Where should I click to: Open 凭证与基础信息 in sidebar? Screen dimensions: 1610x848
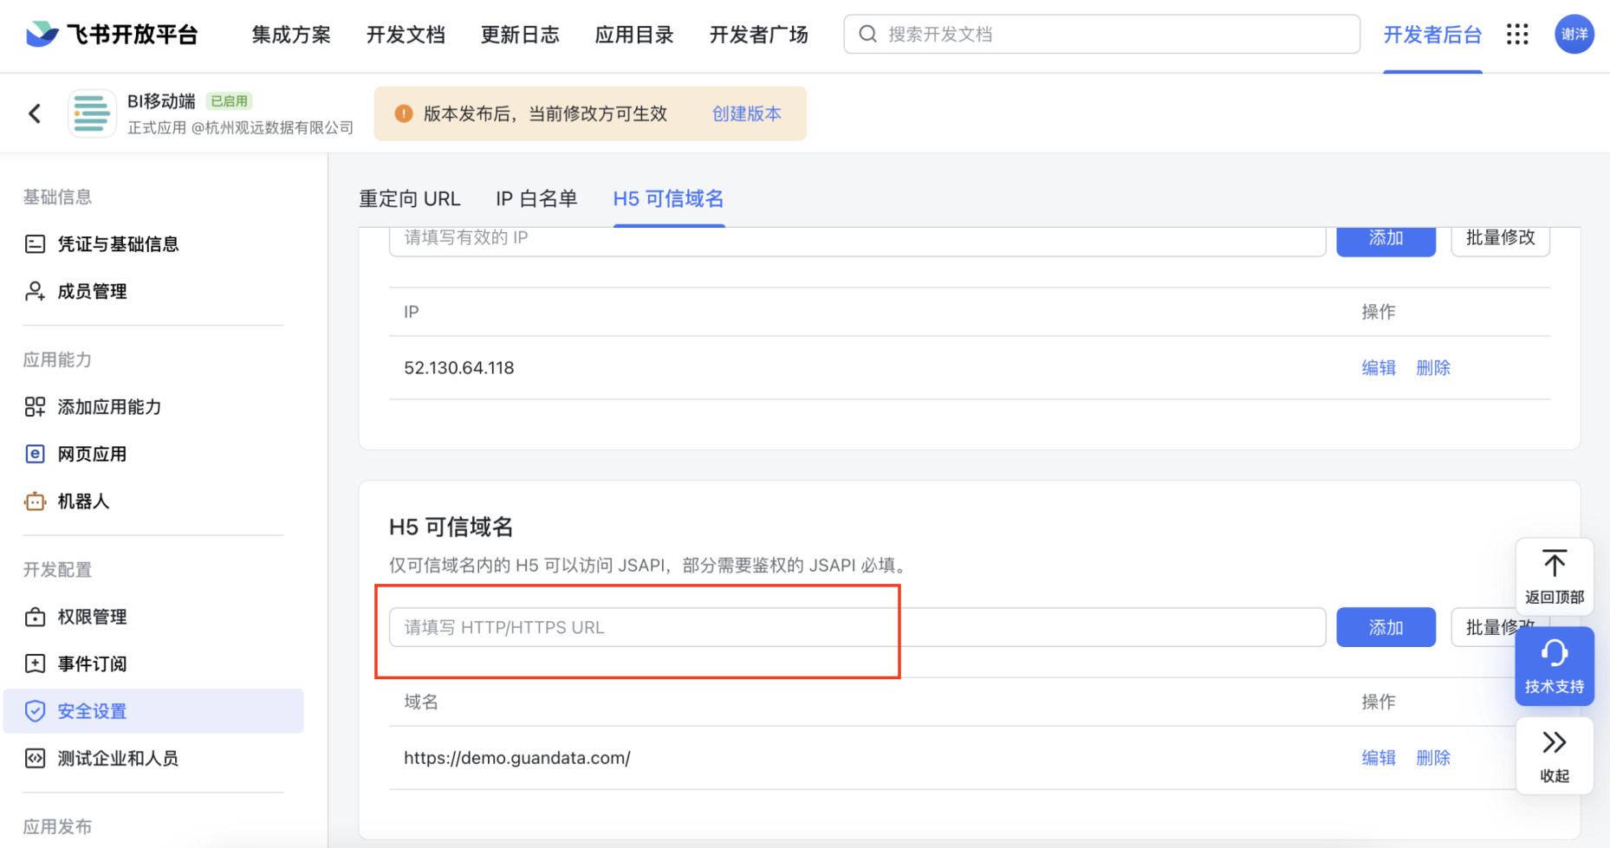pos(118,244)
